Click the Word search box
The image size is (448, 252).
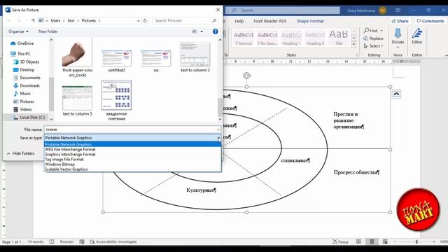(x=283, y=10)
